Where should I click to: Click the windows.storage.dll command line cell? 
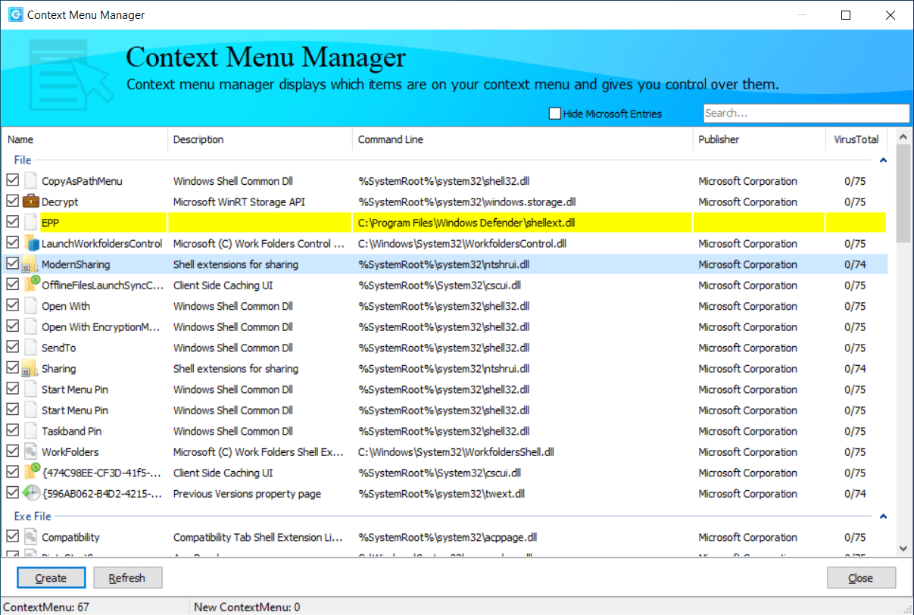[x=466, y=202]
